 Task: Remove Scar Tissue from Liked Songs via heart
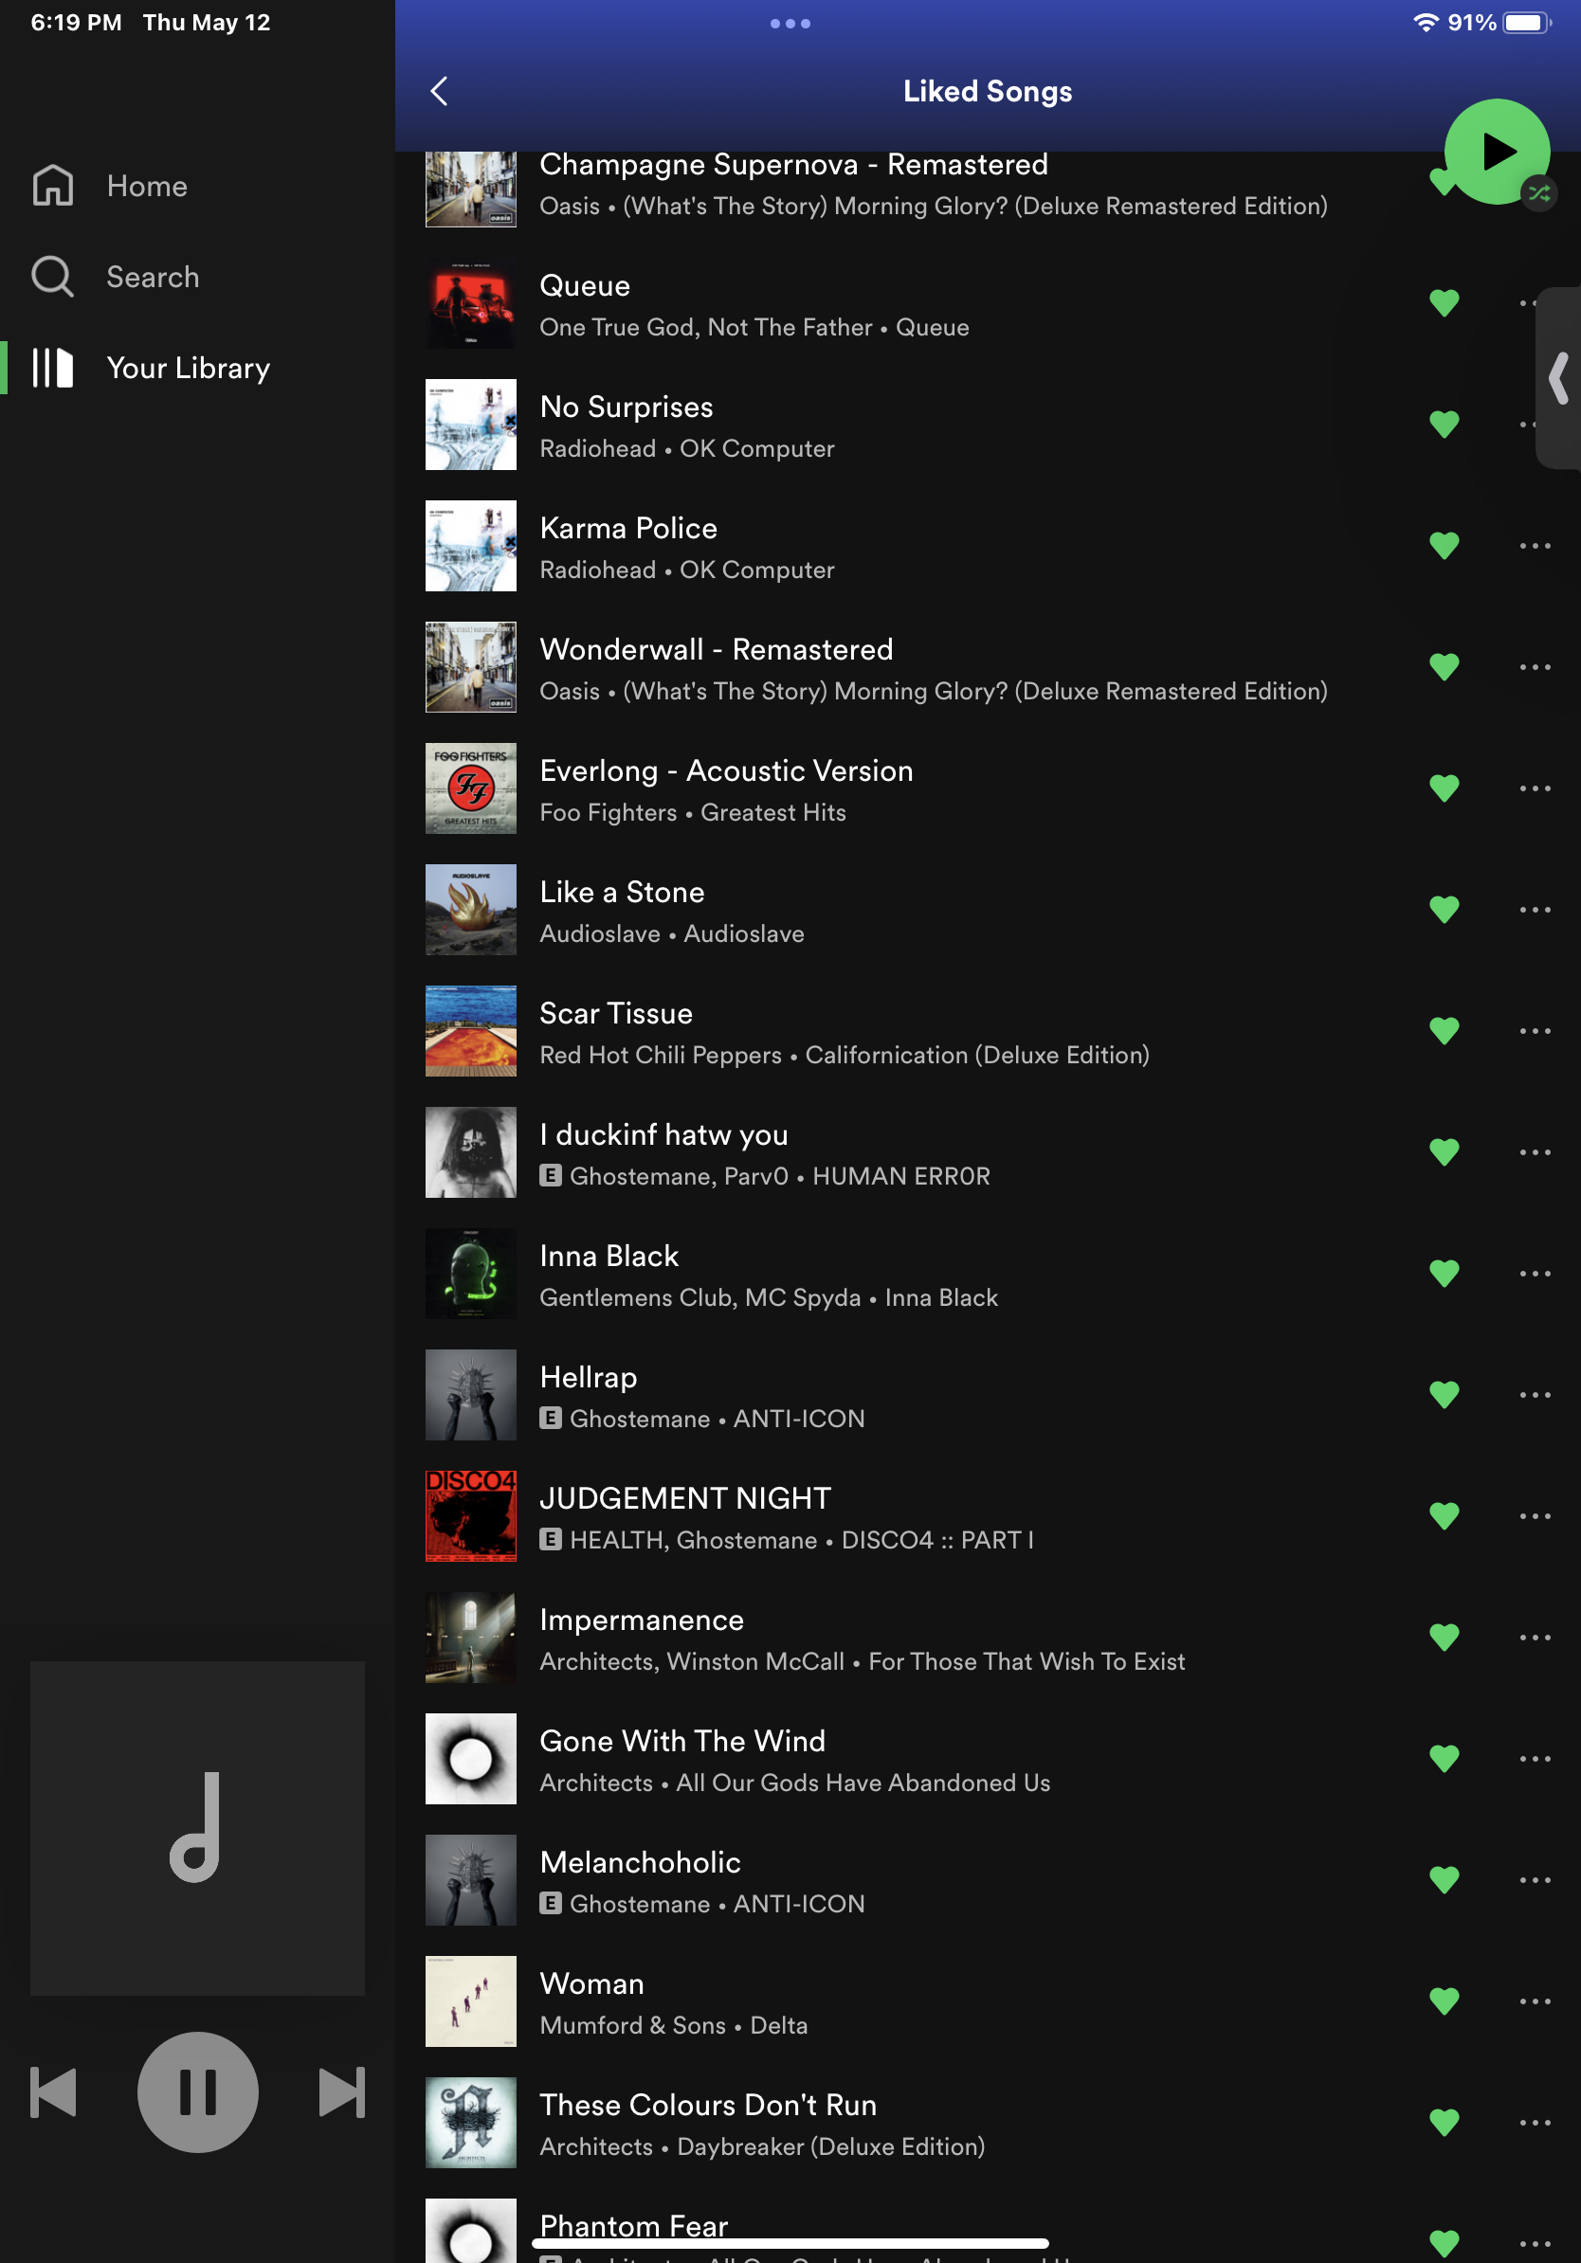(x=1443, y=1030)
